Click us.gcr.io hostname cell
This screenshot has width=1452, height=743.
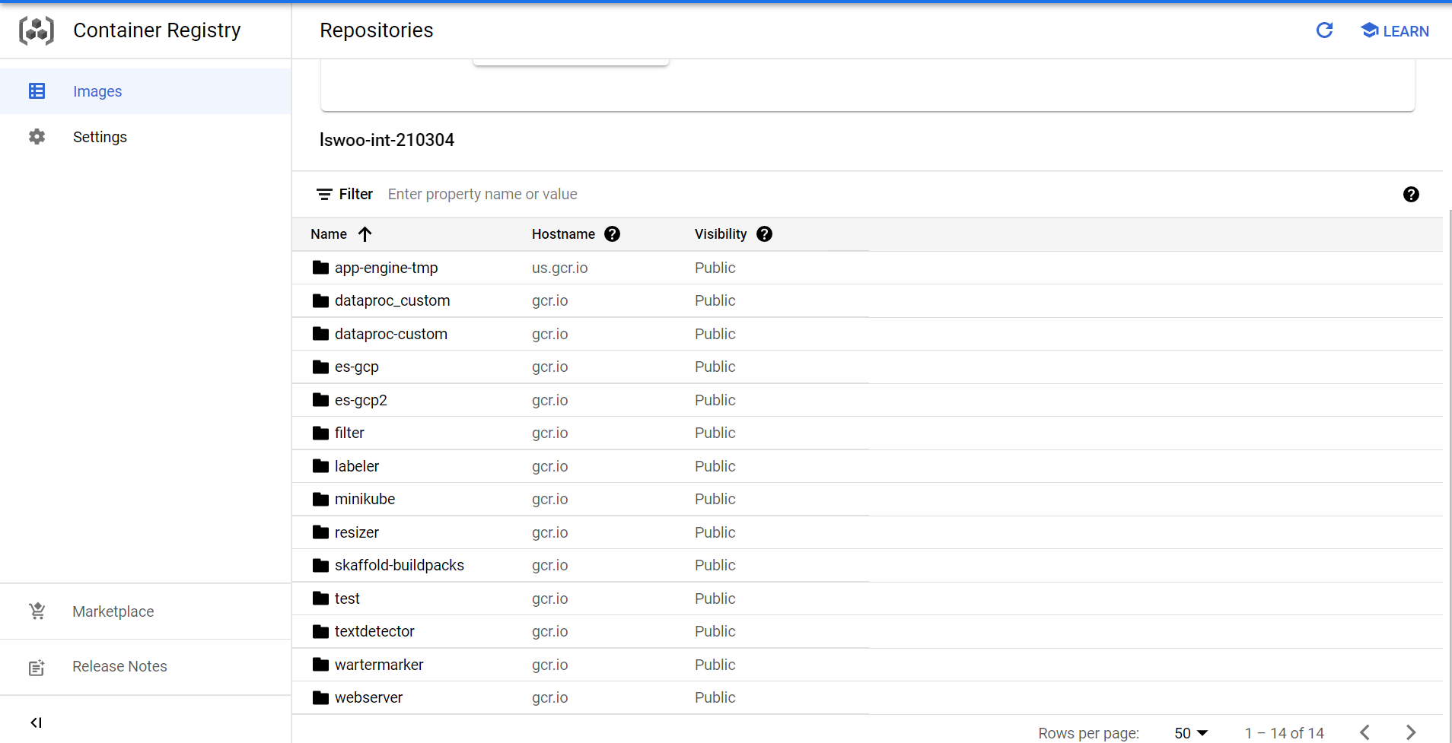[560, 268]
